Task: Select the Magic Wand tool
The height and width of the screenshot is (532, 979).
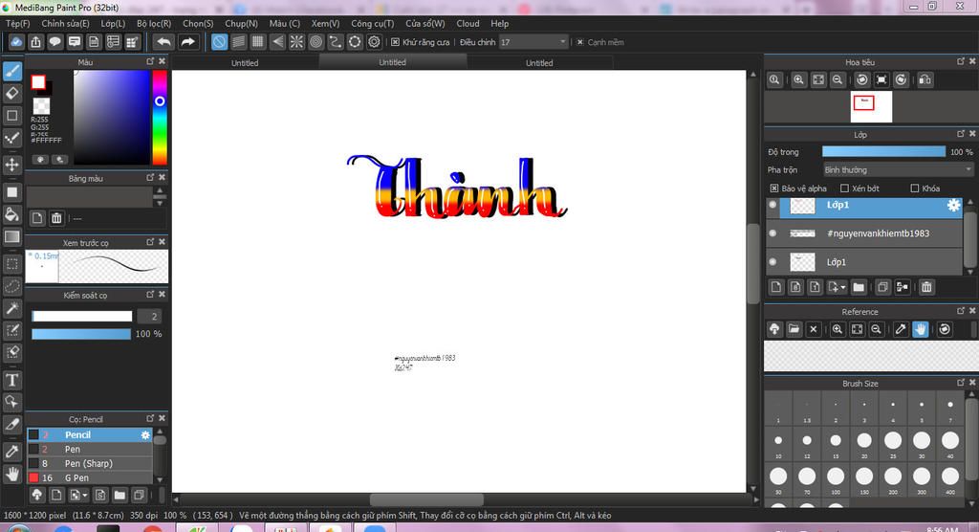Action: coord(11,308)
